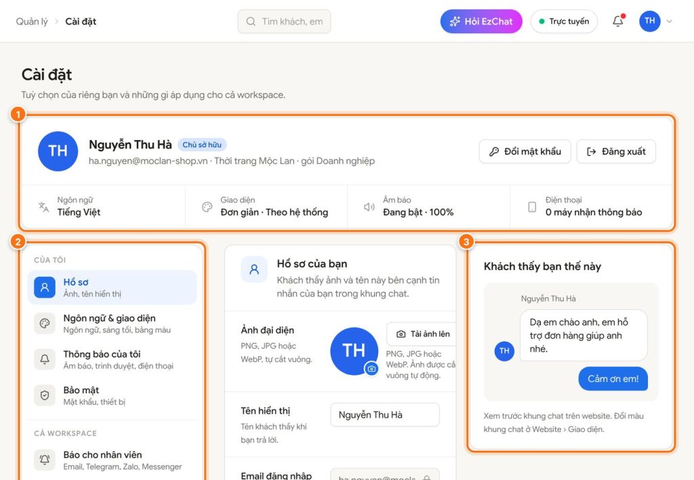Click the Chủ sở hữu badge
The image size is (694, 480).
[x=202, y=144]
